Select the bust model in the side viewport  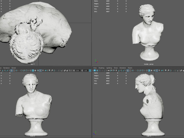pos(152,106)
